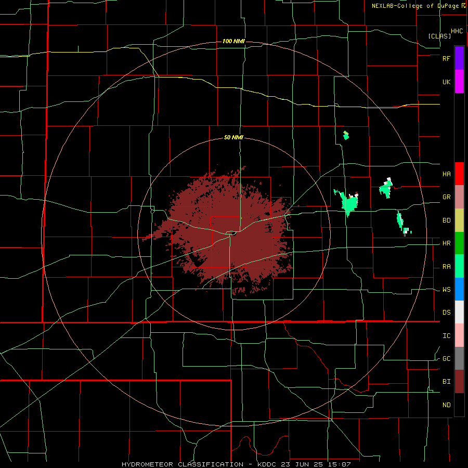Click the "GR" legend label
The height and width of the screenshot is (468, 468).
446,197
